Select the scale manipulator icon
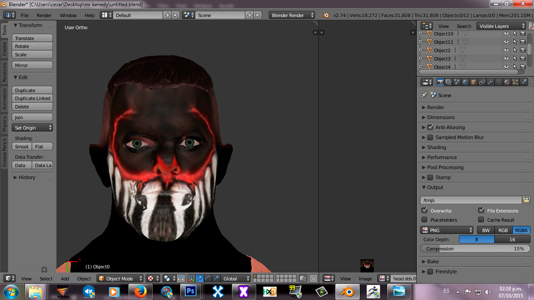 point(216,278)
